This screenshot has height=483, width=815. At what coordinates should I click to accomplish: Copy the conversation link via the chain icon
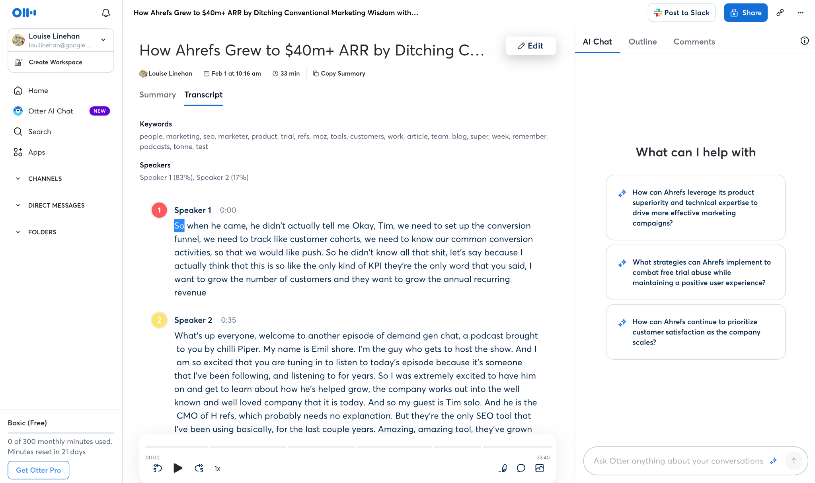tap(780, 12)
